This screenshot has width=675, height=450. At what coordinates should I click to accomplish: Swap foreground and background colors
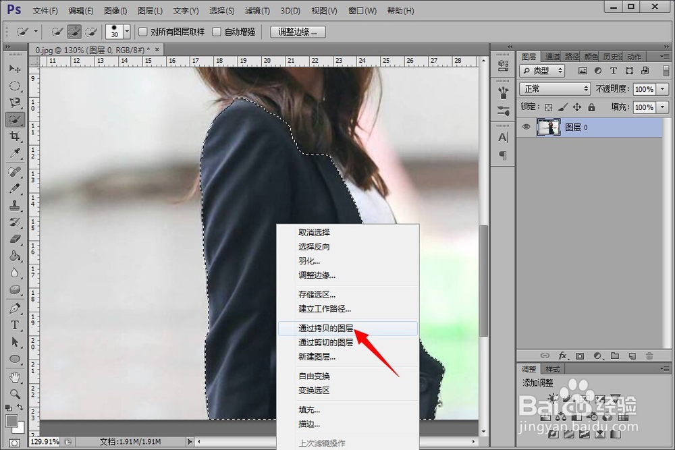pyautogui.click(x=20, y=407)
